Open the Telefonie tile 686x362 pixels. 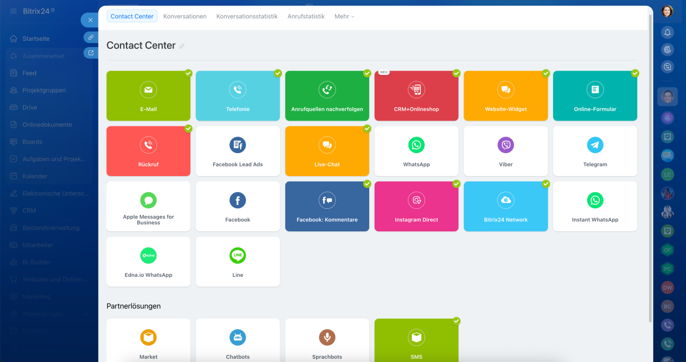(x=238, y=96)
